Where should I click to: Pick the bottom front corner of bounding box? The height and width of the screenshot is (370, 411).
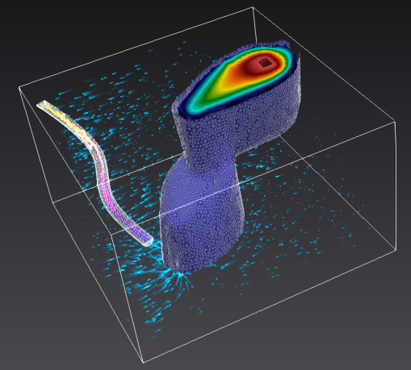(143, 362)
